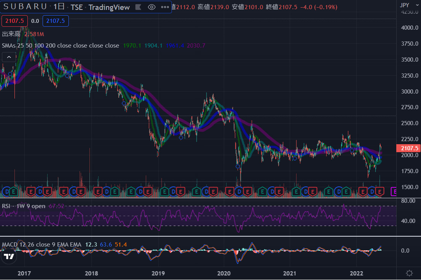
Task: Click the 2019 label on time axis
Action: pyautogui.click(x=158, y=273)
